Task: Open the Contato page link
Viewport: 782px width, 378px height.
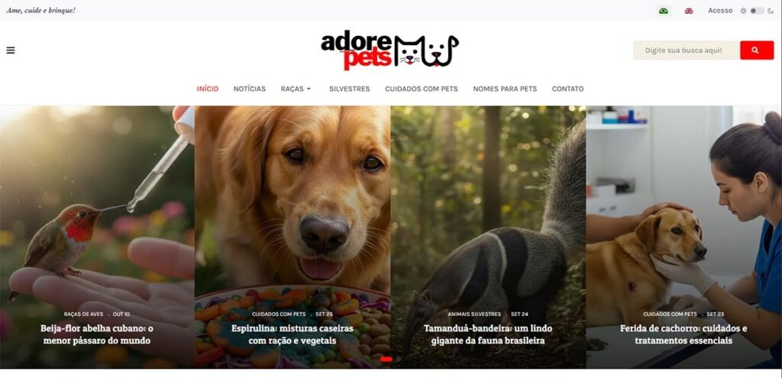Action: click(x=567, y=89)
